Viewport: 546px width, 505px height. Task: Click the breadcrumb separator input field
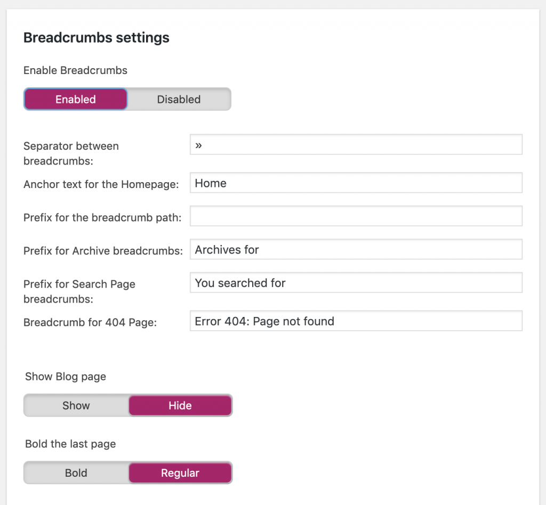click(x=356, y=144)
